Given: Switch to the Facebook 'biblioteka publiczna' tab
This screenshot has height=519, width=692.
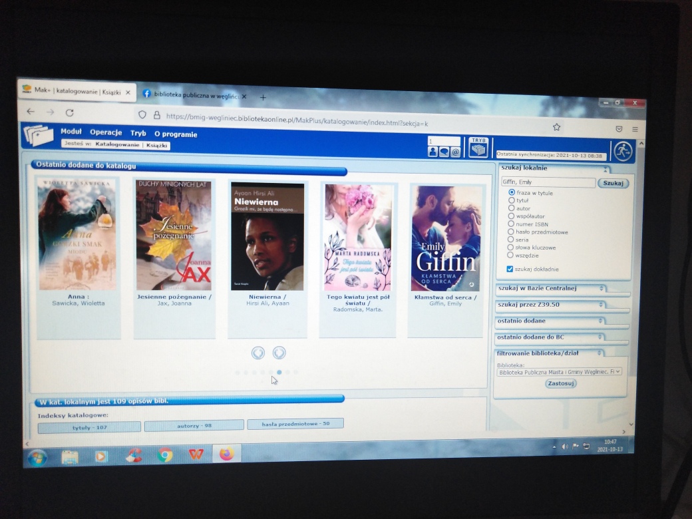Looking at the screenshot, I should click(x=194, y=95).
